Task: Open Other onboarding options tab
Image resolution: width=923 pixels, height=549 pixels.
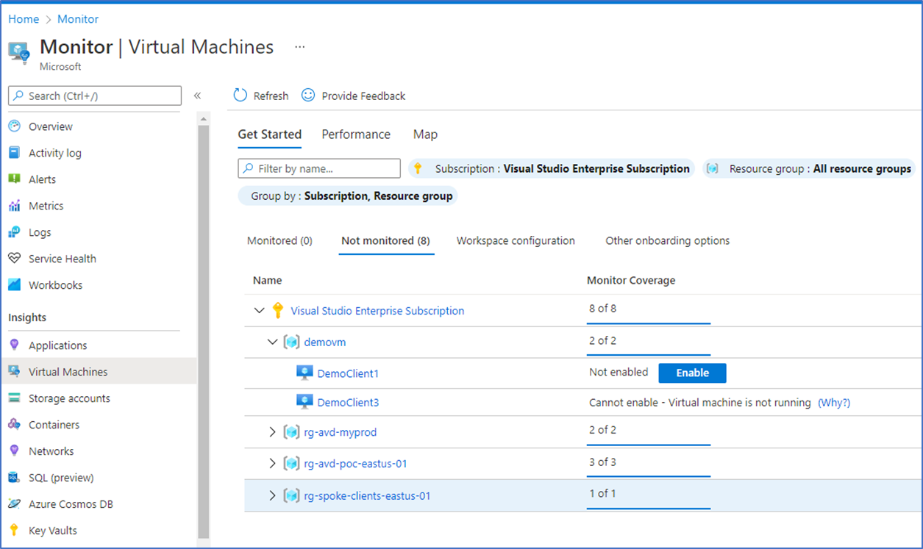Action: pos(668,241)
